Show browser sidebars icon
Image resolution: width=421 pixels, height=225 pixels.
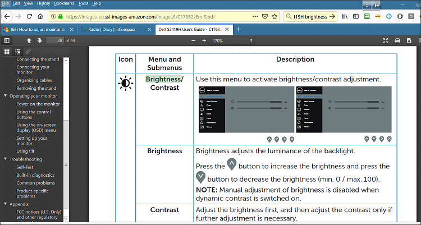click(x=356, y=16)
